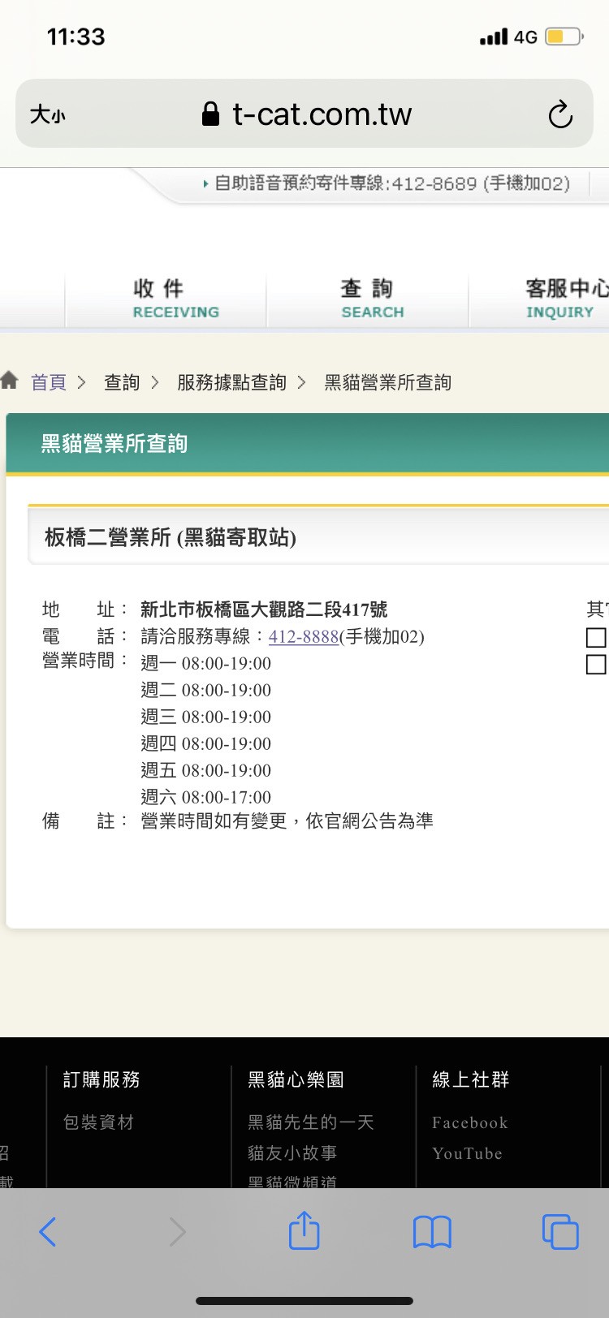Reload the page with refresh icon
609x1318 pixels.
[x=560, y=114]
